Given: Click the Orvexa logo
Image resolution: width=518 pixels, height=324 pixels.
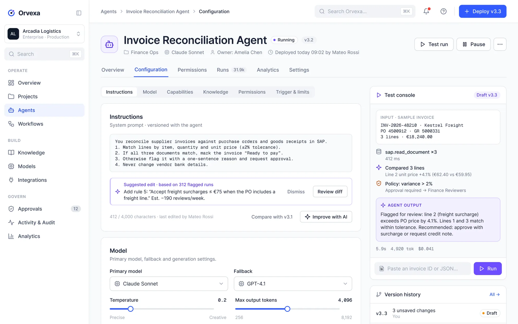Looking at the screenshot, I should tap(24, 13).
